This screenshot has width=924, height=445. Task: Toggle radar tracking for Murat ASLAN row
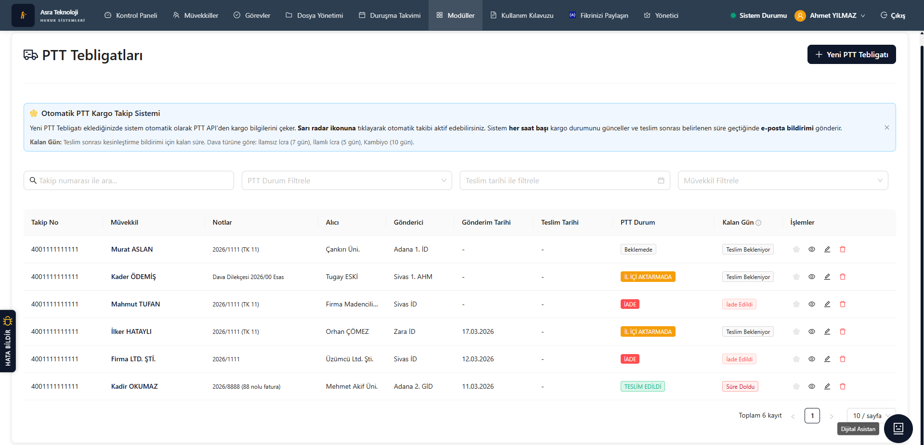(796, 249)
